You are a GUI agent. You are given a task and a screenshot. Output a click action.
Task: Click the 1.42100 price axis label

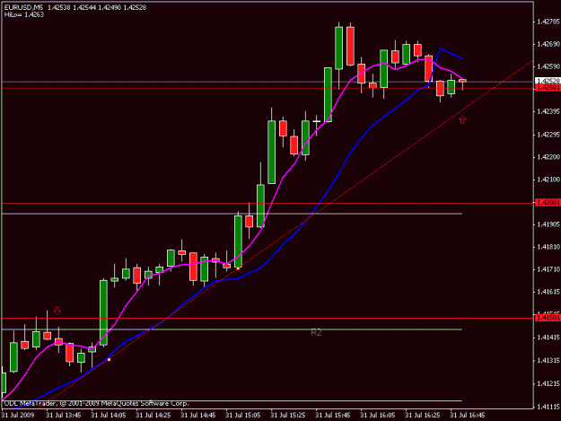(x=548, y=180)
